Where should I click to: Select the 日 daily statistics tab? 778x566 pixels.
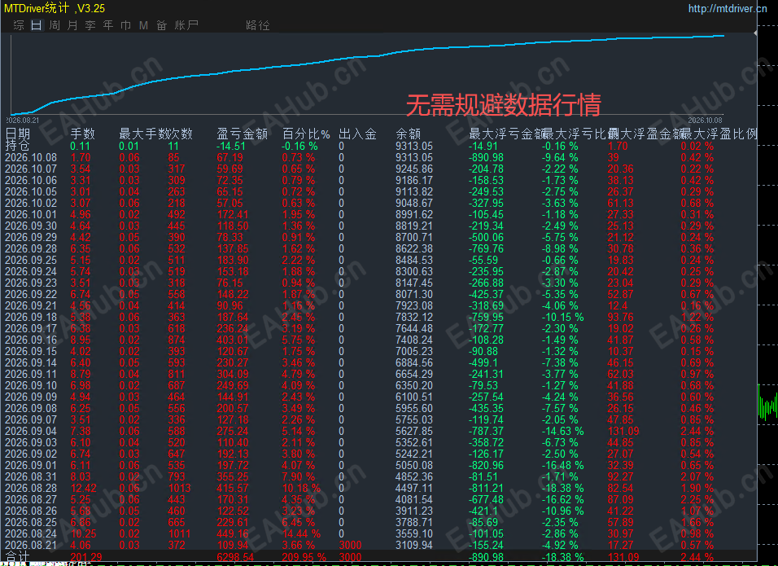coord(37,24)
